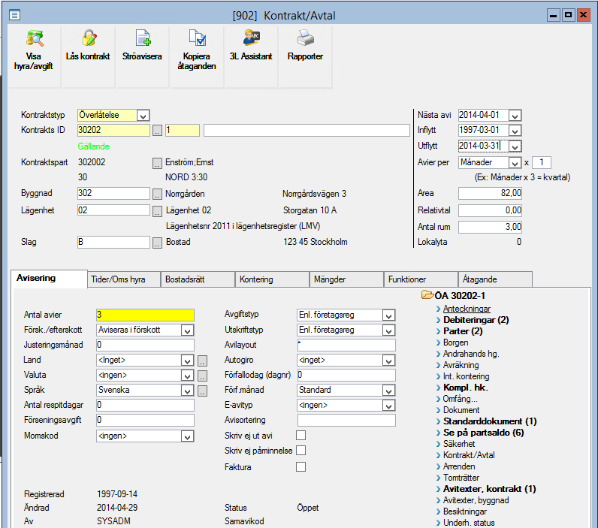Toggle the Faktura checkbox
Image resolution: width=598 pixels, height=528 pixels.
click(x=301, y=466)
